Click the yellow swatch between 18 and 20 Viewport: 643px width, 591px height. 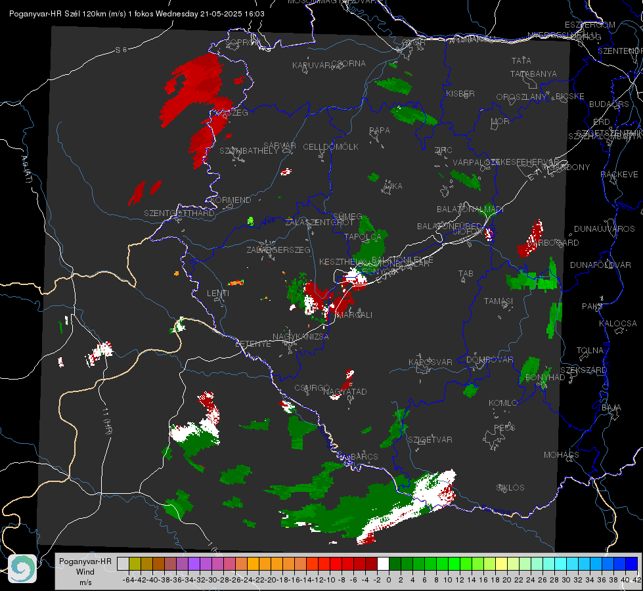502,563
